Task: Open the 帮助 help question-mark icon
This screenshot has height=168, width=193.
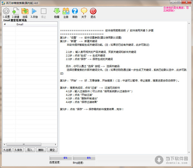Action: (x=75, y=11)
